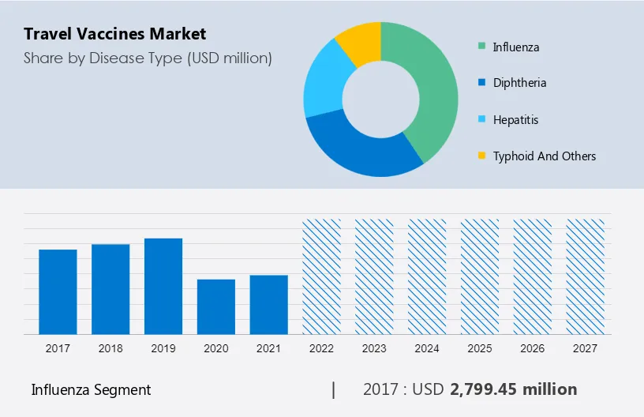Click the solid bar for 2017
This screenshot has width=644, height=417.
tap(58, 291)
